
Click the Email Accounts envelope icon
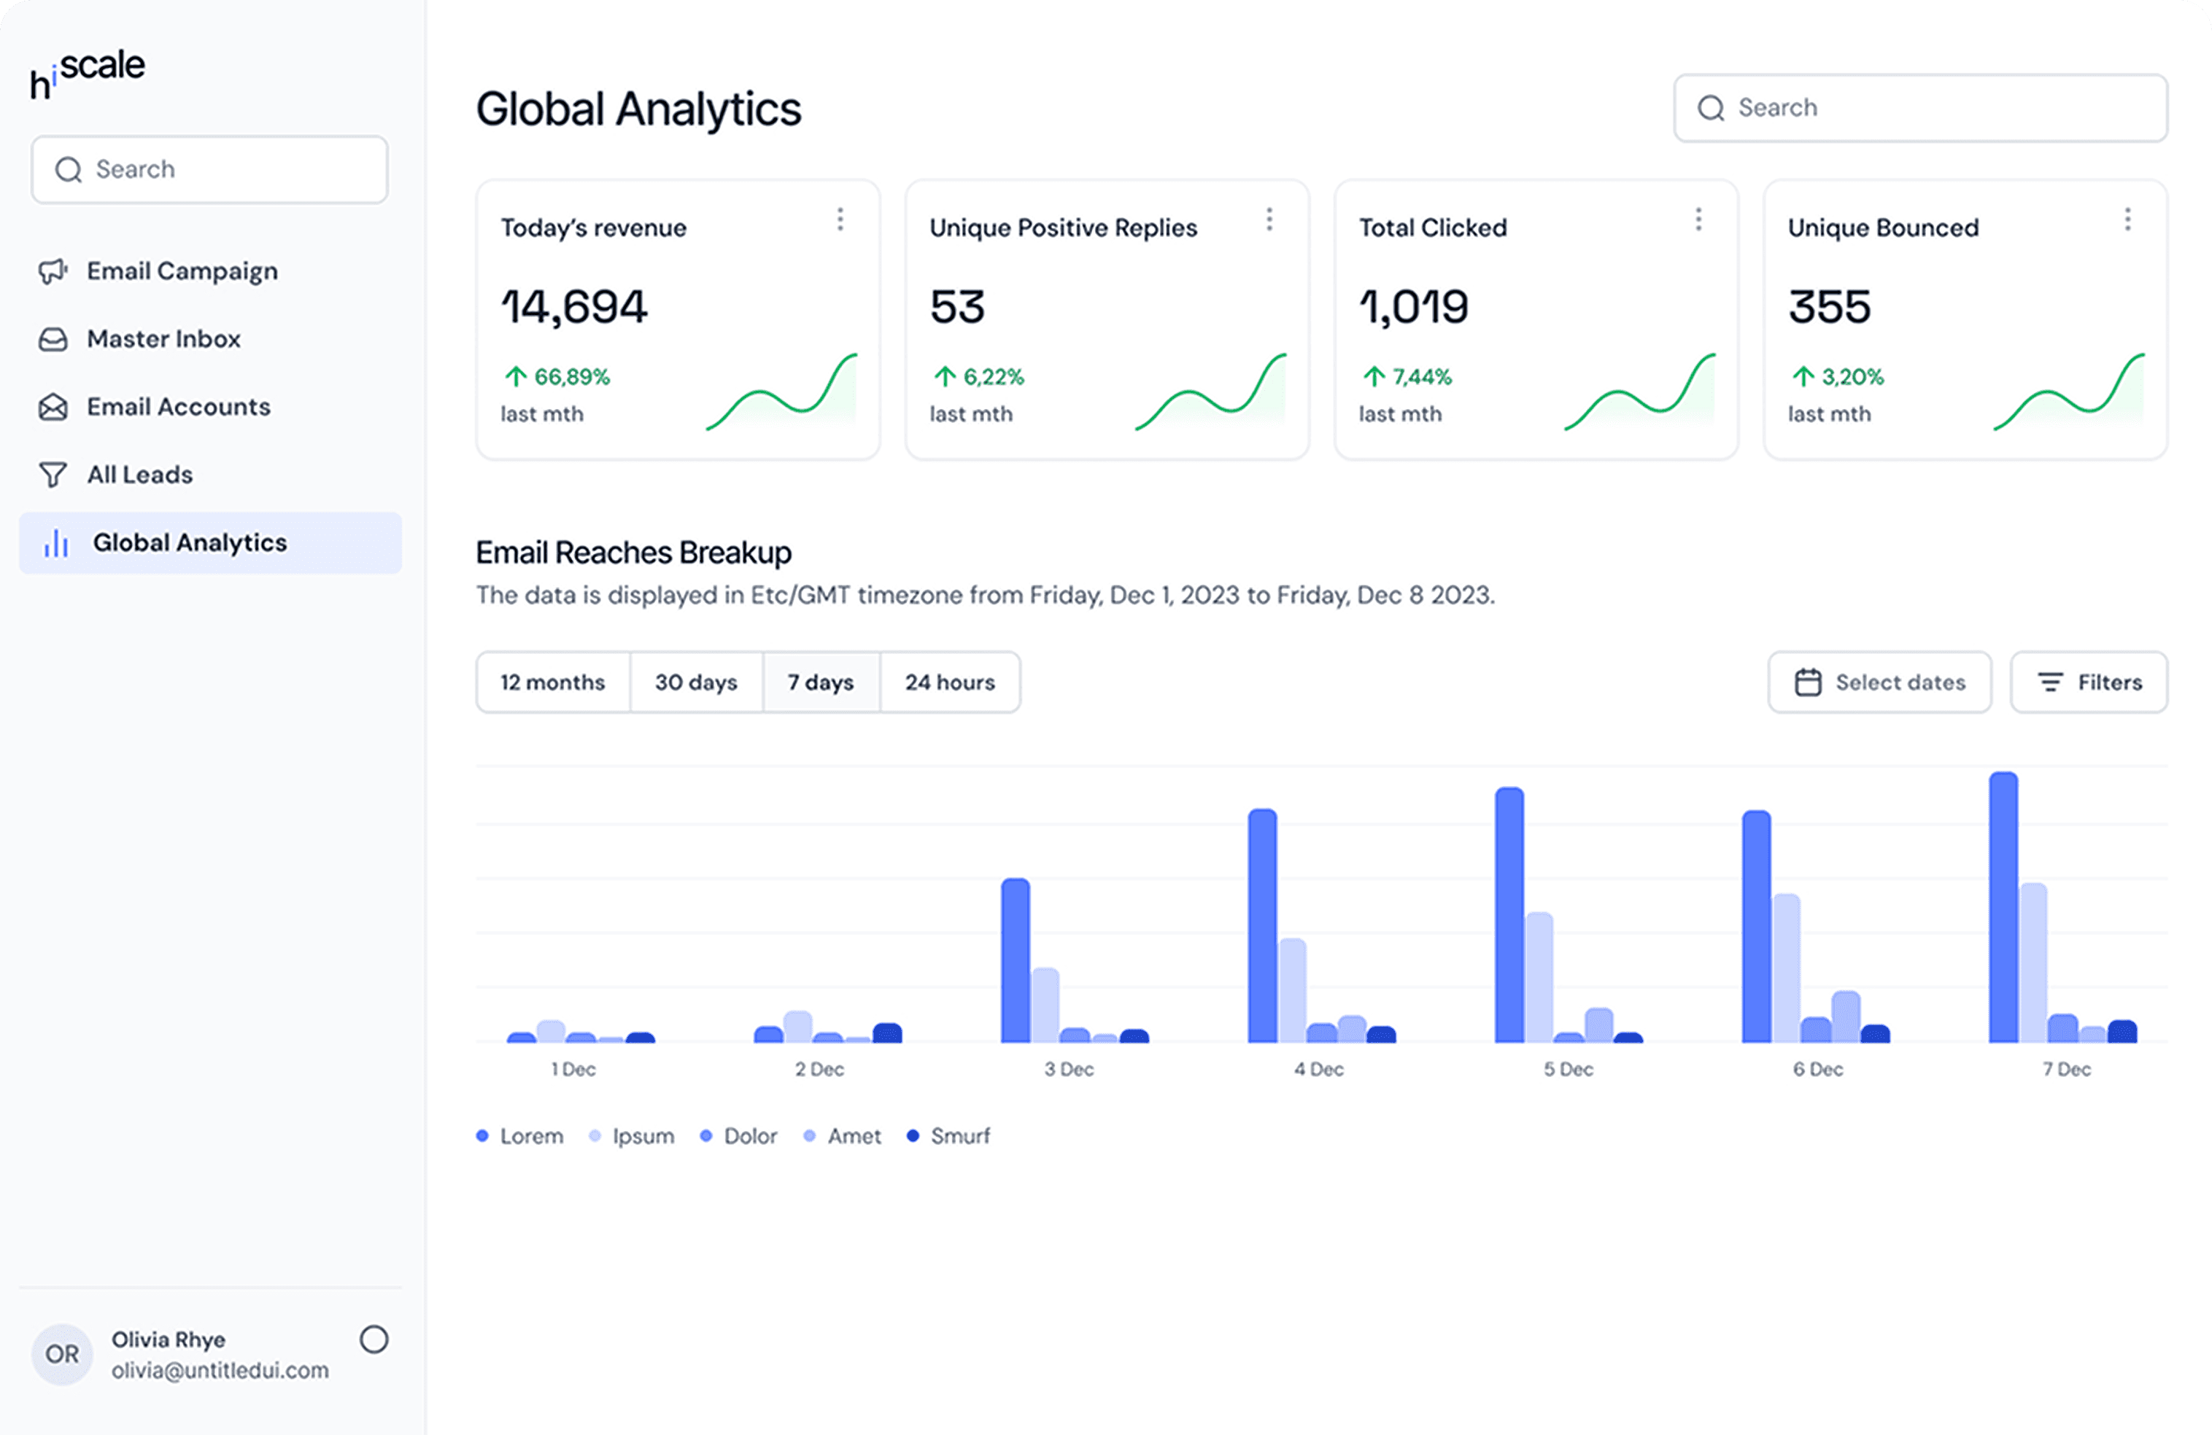pos(53,407)
